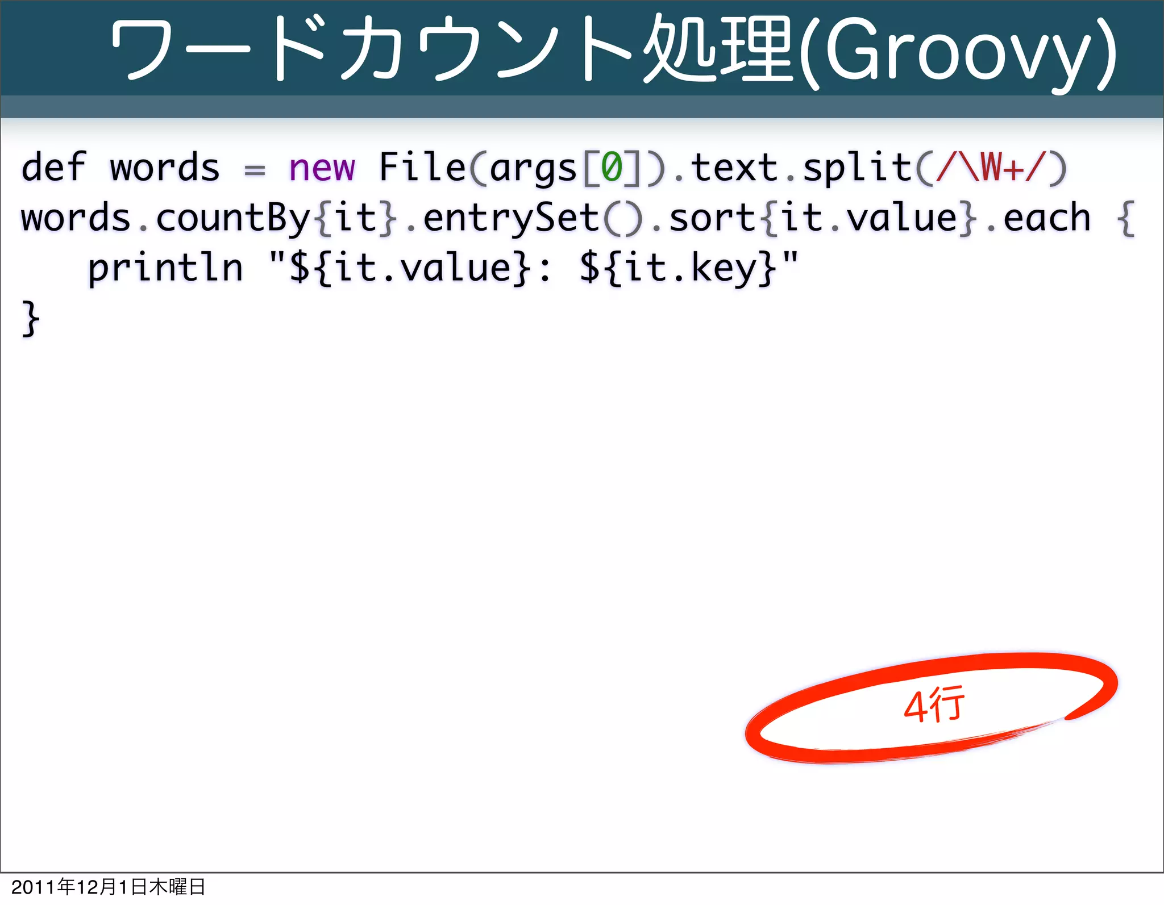
Task: Click the purple 'new' keyword
Action: click(322, 168)
